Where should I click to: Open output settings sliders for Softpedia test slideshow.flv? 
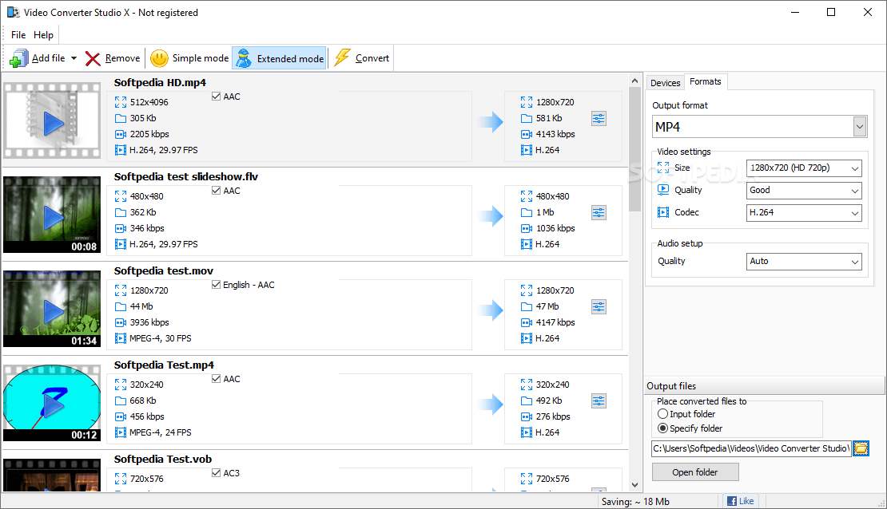pos(599,212)
